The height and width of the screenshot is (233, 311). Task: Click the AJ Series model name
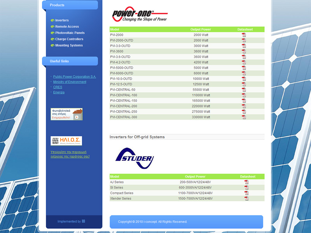point(117,182)
